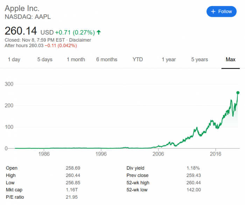Click the Mkt cap value 1.16T

point(72,190)
